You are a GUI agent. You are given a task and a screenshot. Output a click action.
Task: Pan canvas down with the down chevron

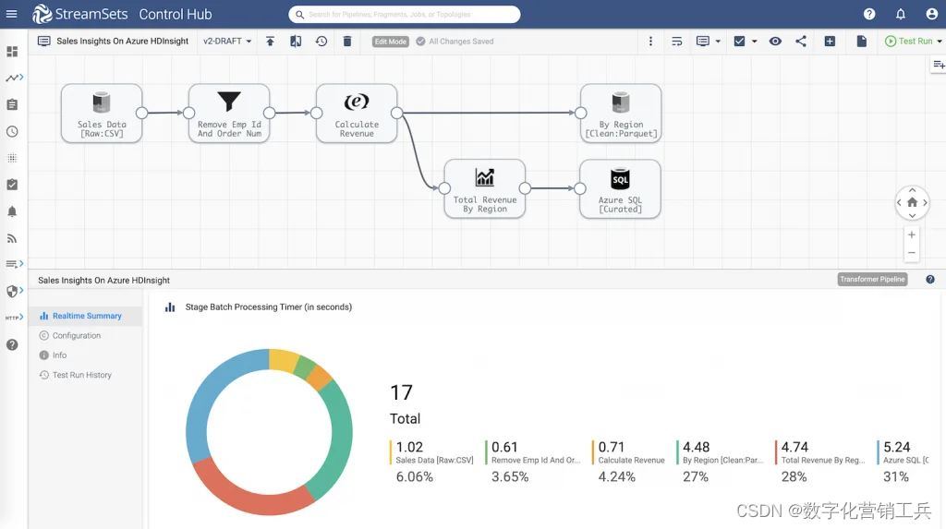click(912, 215)
